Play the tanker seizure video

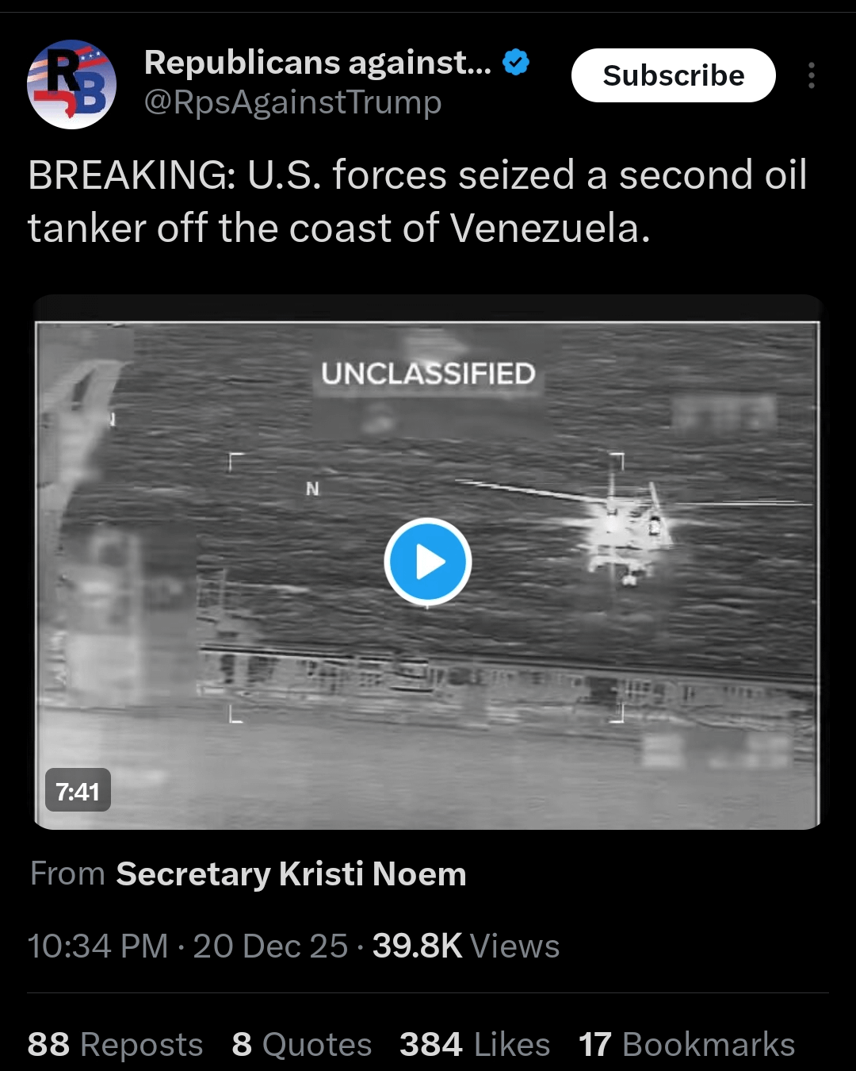(428, 562)
